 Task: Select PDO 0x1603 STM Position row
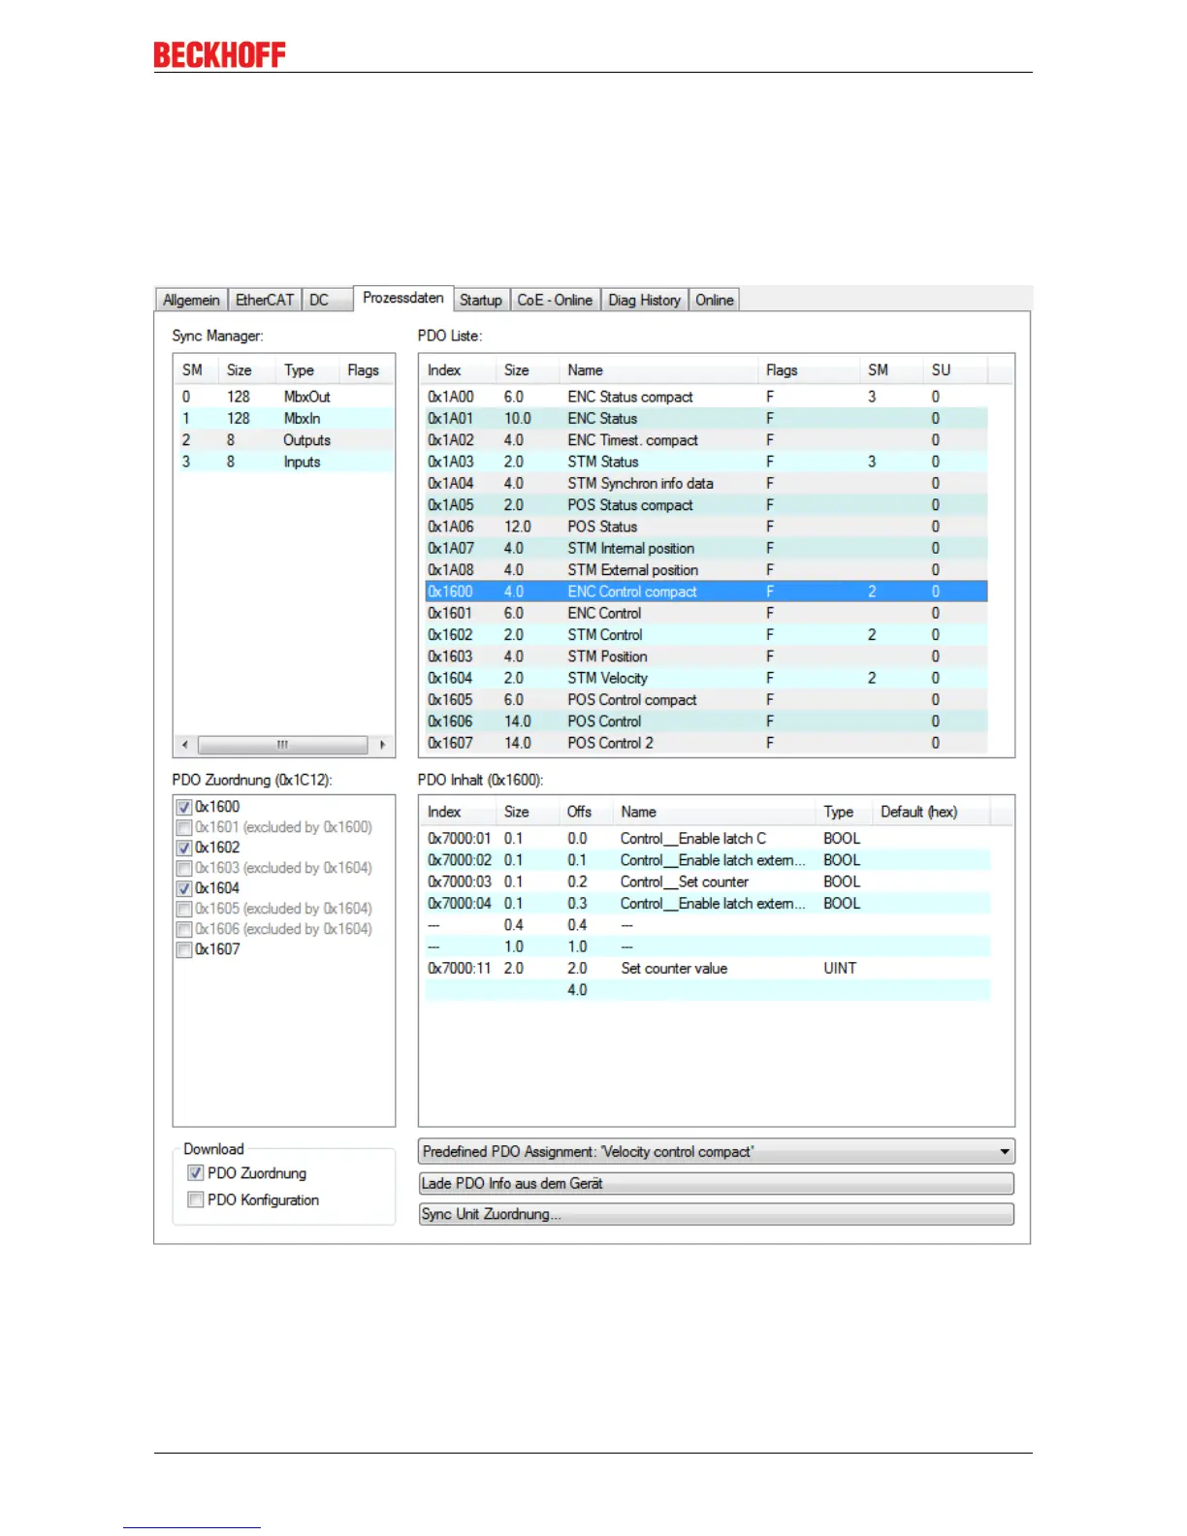pos(706,656)
